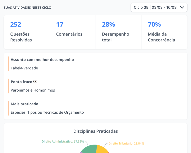Select the 17 comments count
The height and width of the screenshot is (153, 191).
(60, 25)
